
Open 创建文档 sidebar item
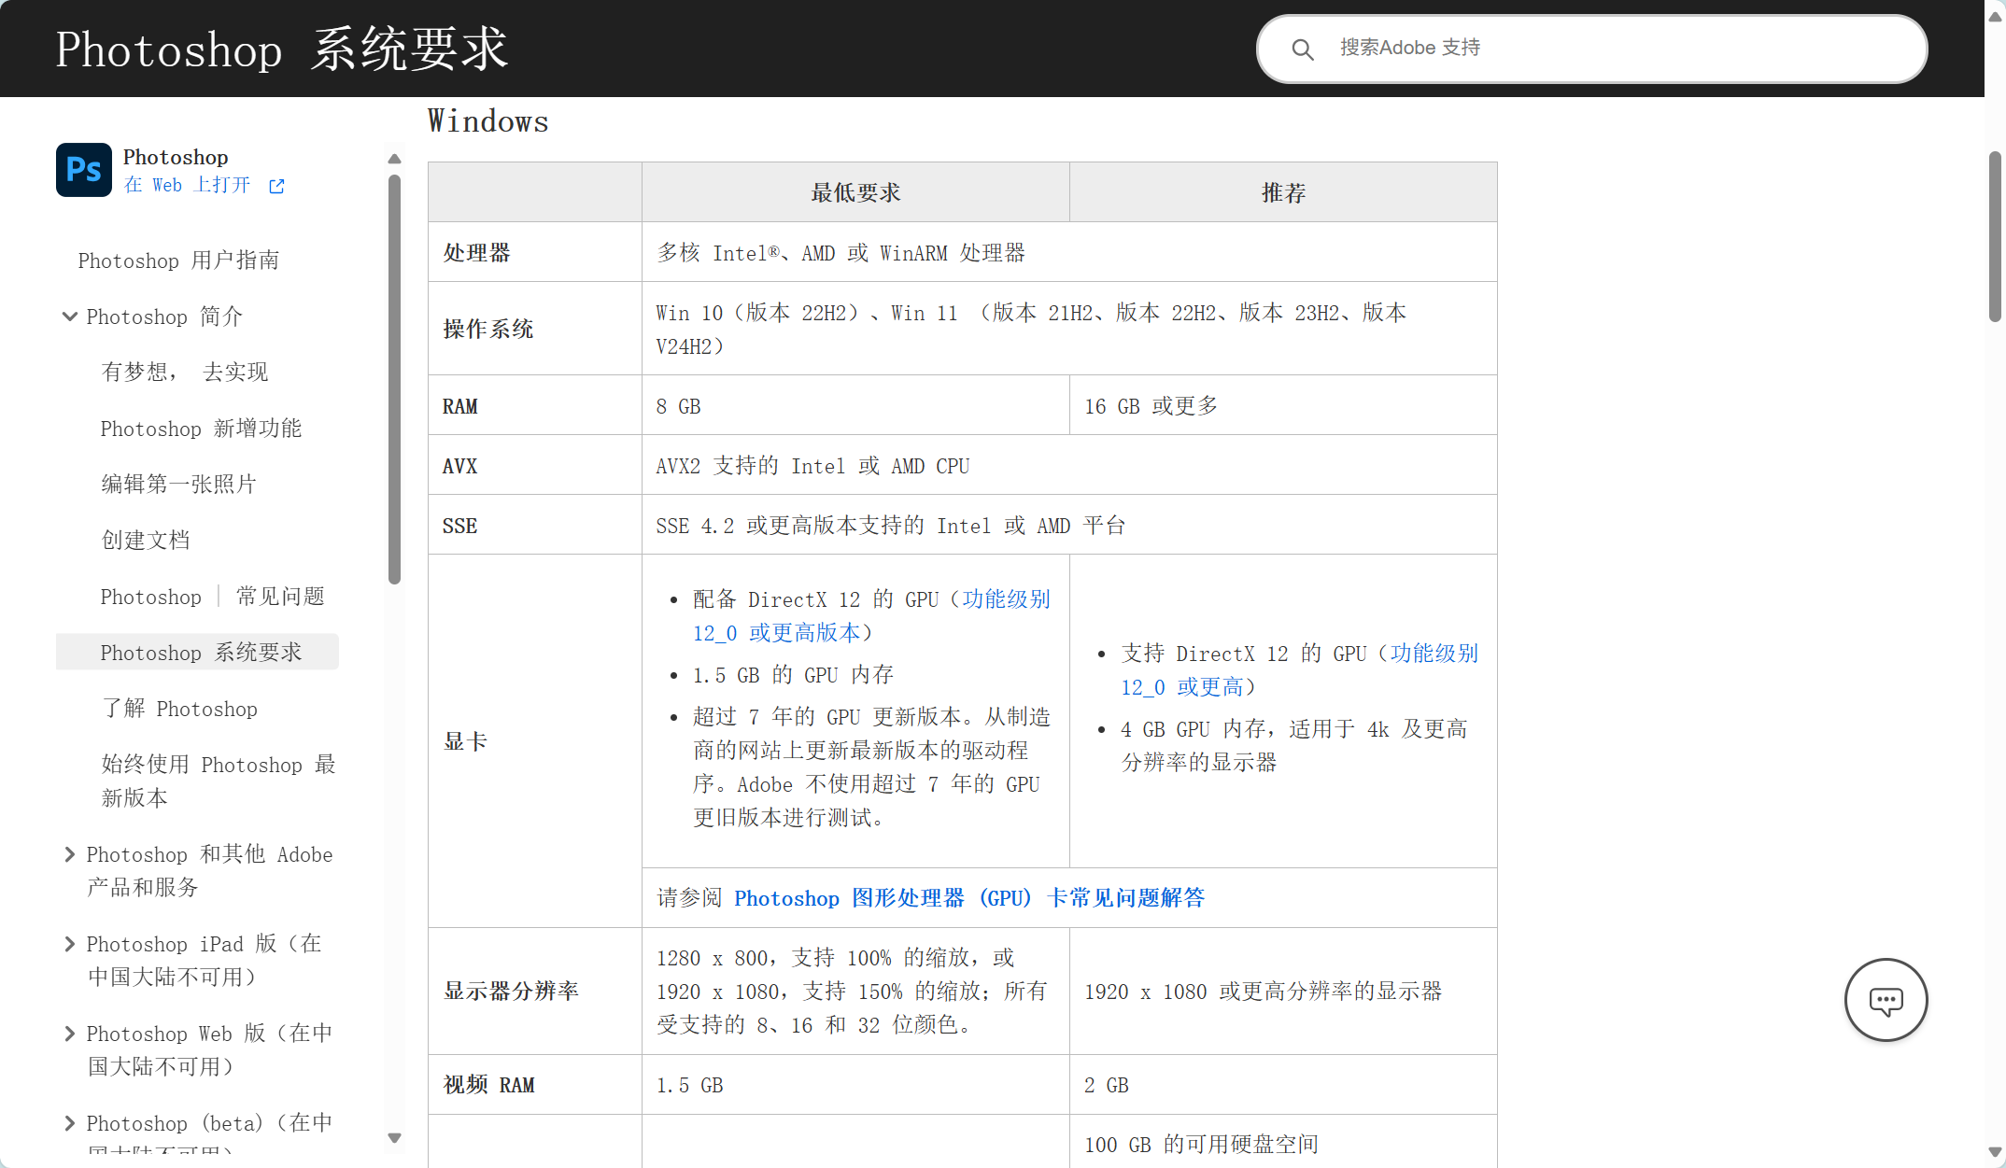point(146,541)
